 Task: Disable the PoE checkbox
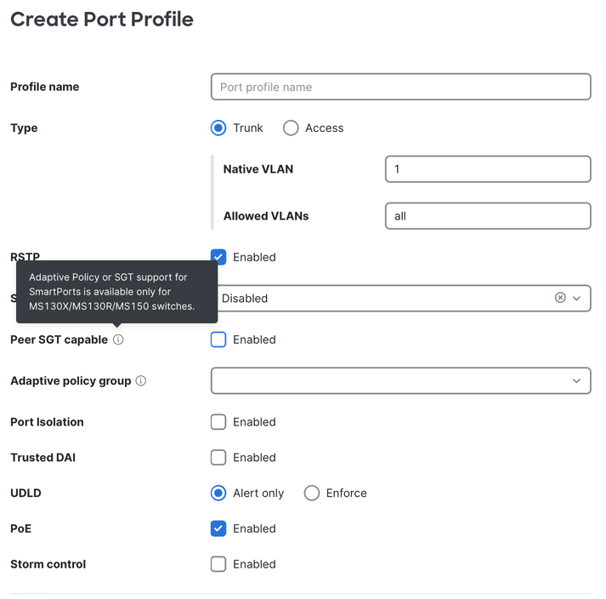click(x=218, y=529)
